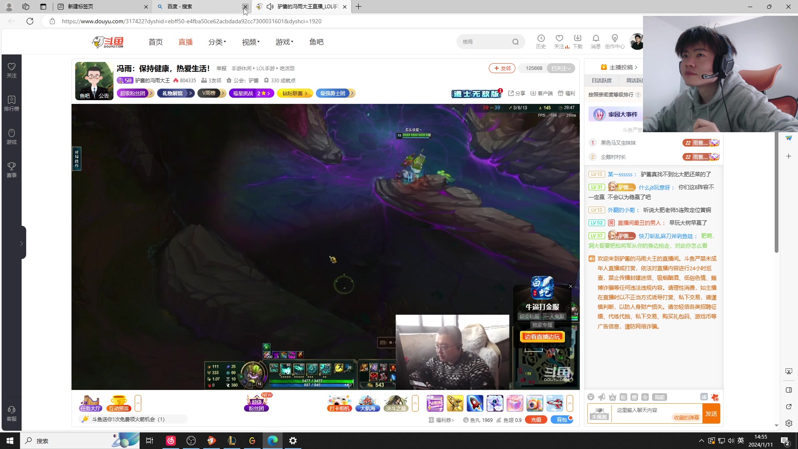Switch to the 日活跃度 tab
The width and height of the screenshot is (798, 449).
(x=601, y=80)
